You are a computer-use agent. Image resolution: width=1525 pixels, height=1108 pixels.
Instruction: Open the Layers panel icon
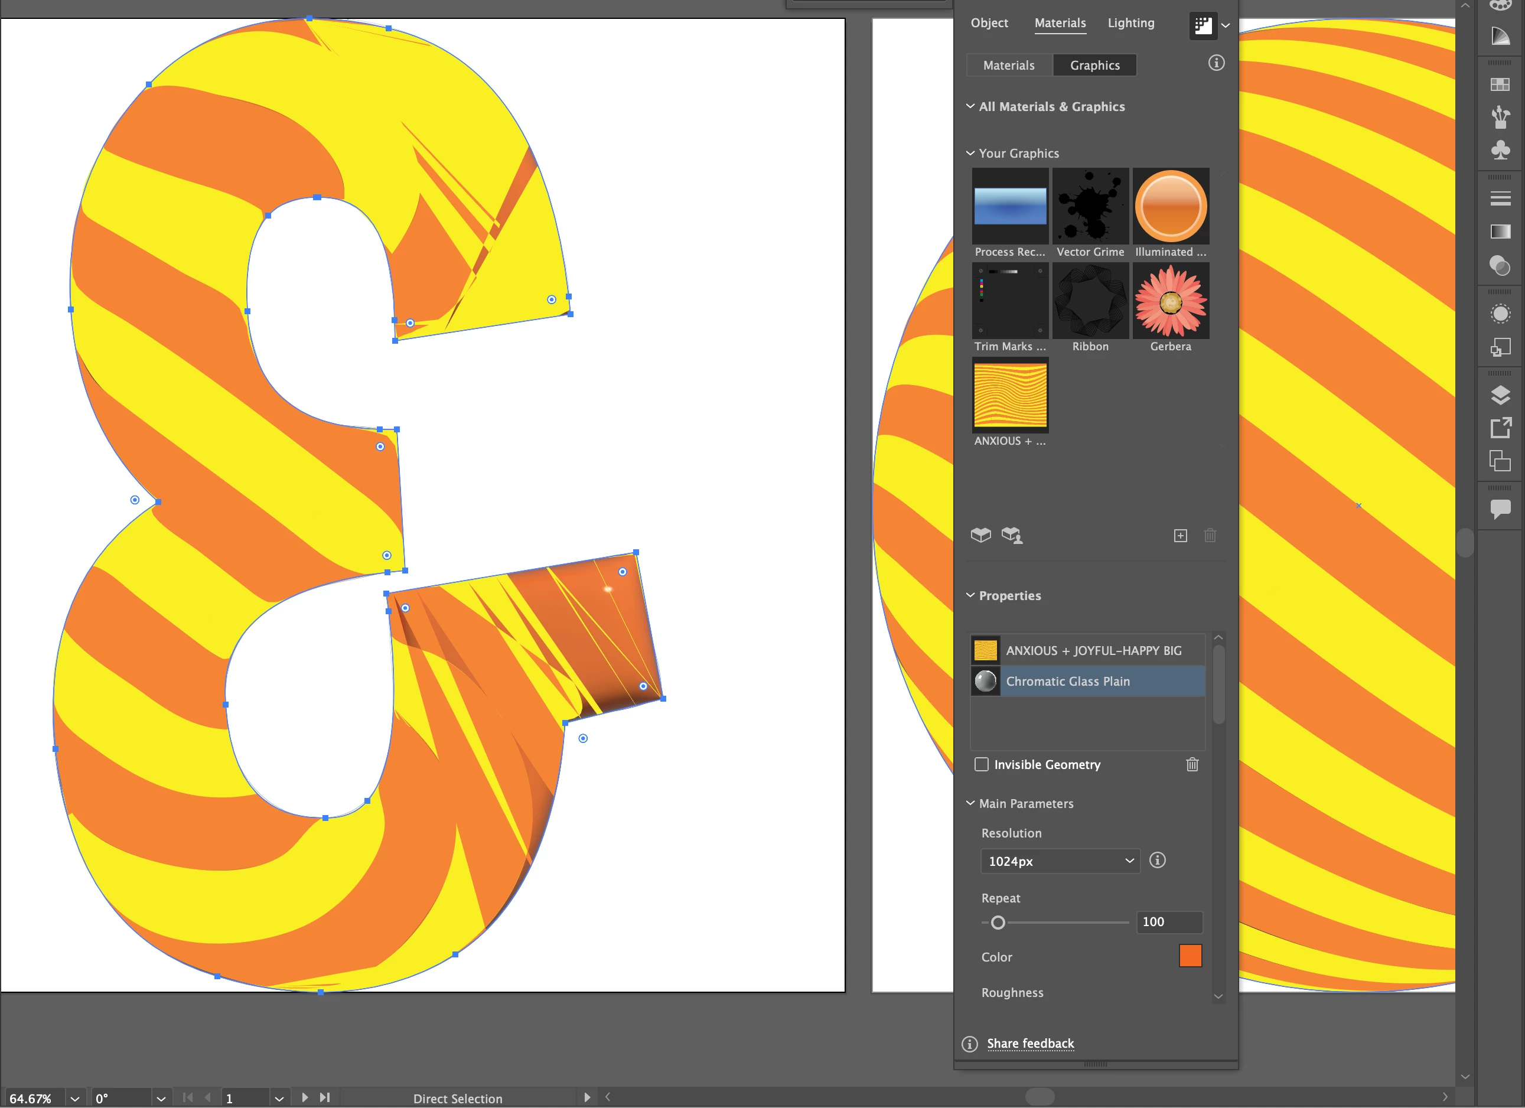(1500, 395)
